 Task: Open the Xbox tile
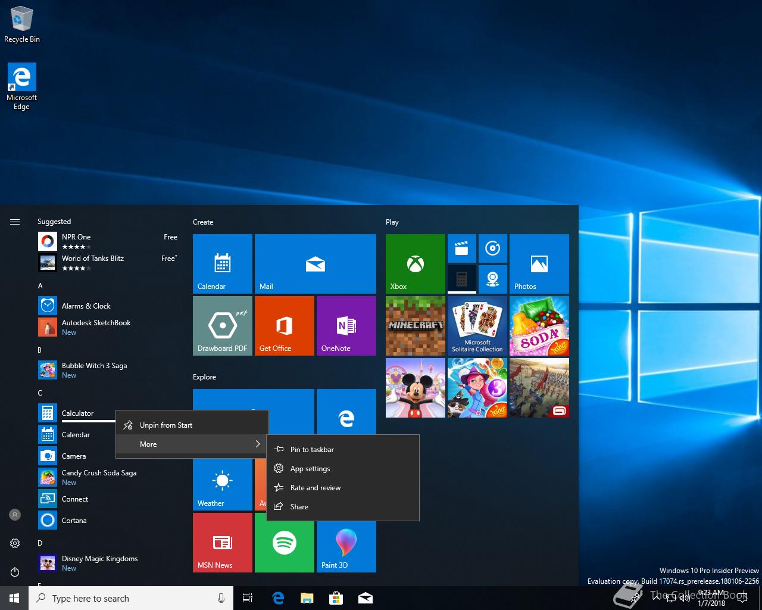[416, 264]
